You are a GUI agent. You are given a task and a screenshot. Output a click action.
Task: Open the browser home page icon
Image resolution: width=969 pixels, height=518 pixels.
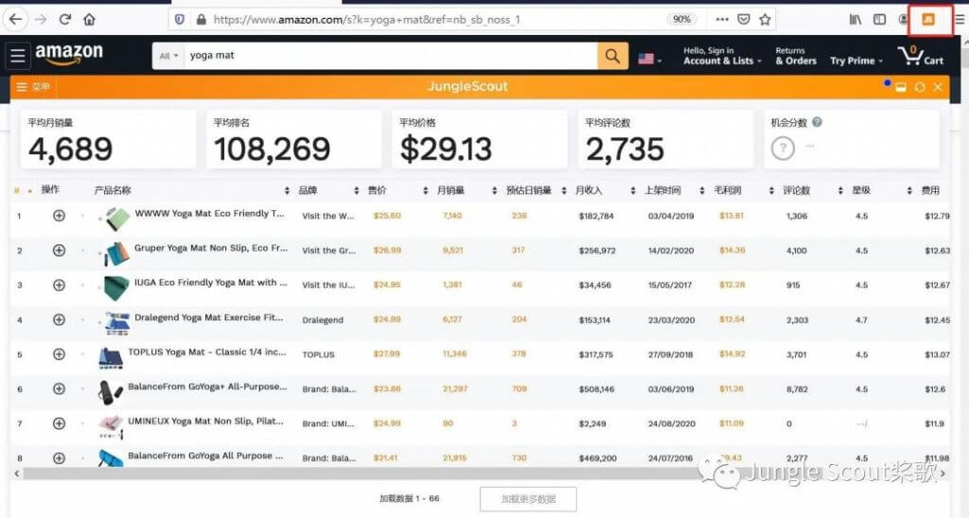(x=90, y=20)
